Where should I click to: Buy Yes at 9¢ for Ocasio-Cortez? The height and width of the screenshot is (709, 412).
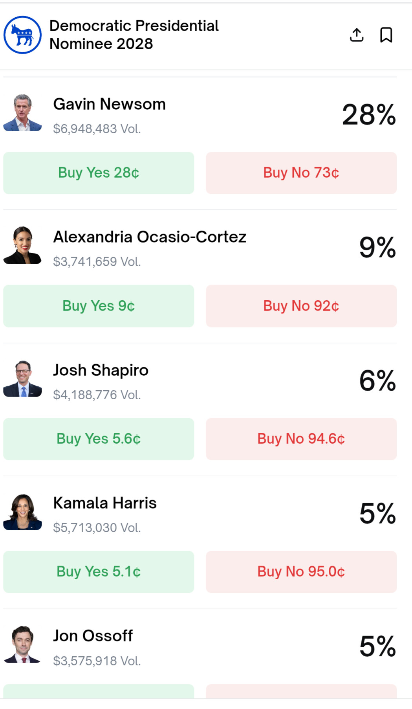pyautogui.click(x=99, y=306)
